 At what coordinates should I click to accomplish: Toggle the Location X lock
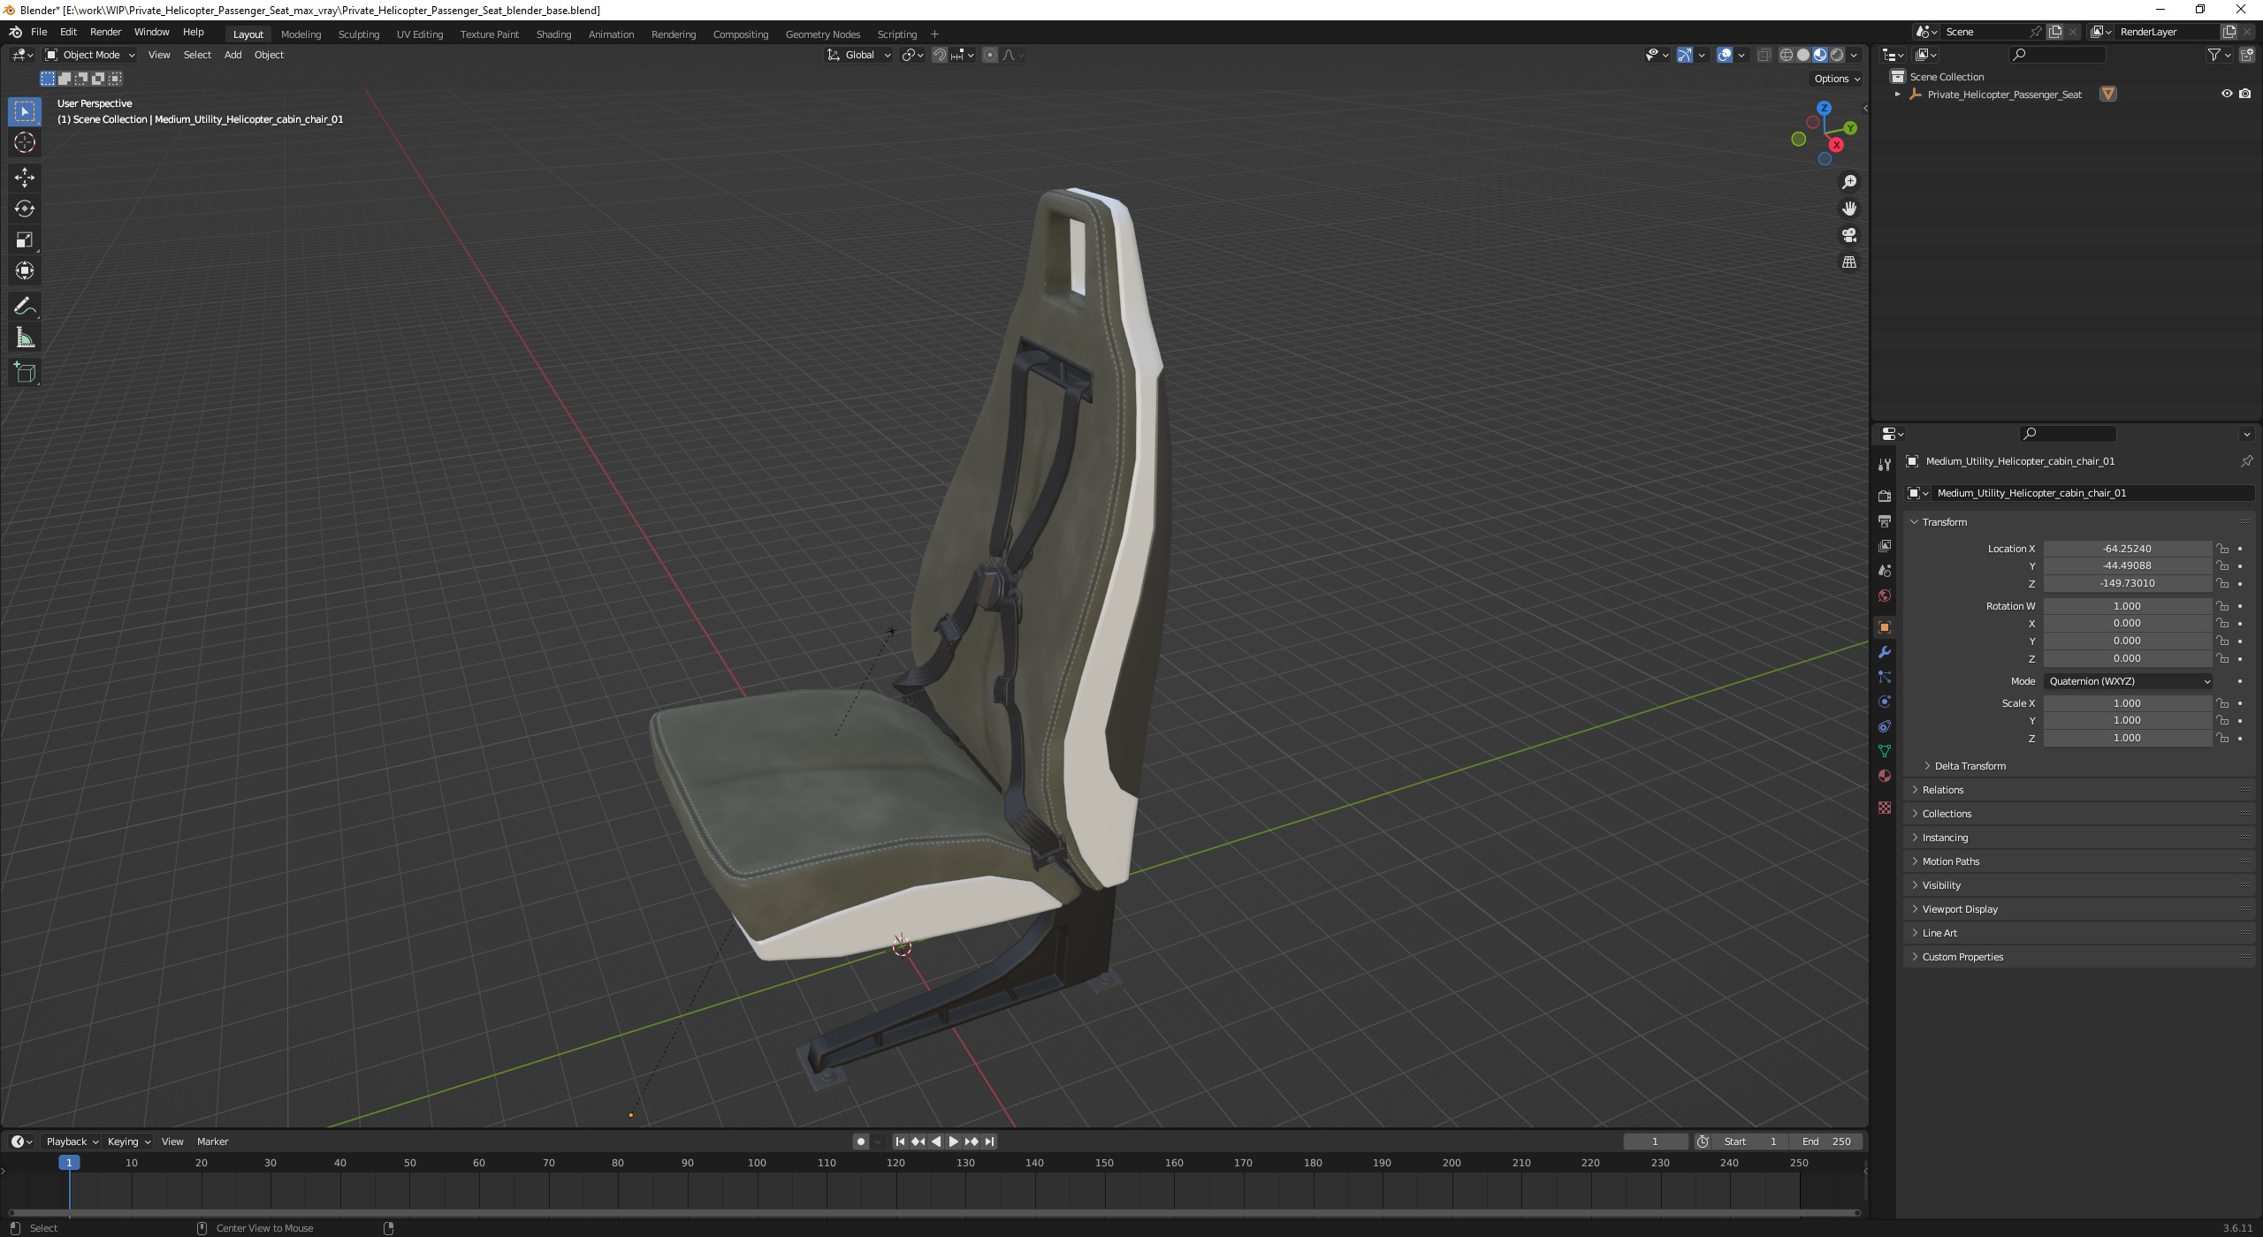(2222, 549)
